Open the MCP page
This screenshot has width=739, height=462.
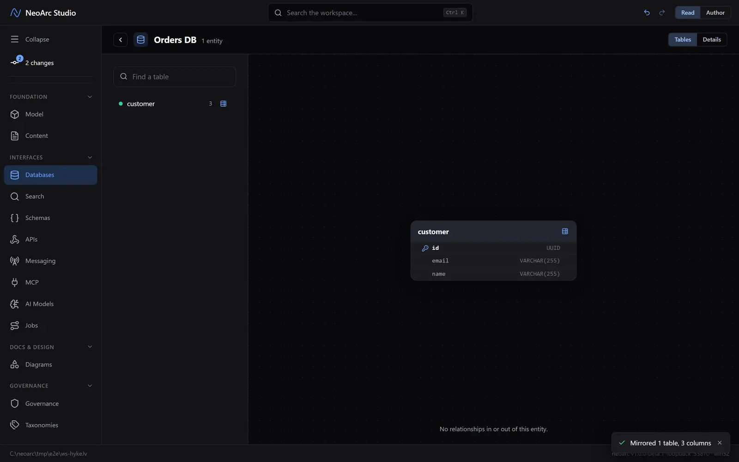pos(51,282)
